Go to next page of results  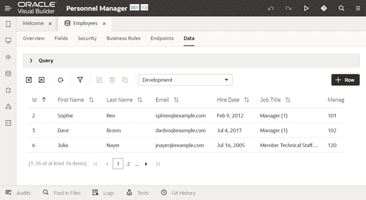point(146,164)
